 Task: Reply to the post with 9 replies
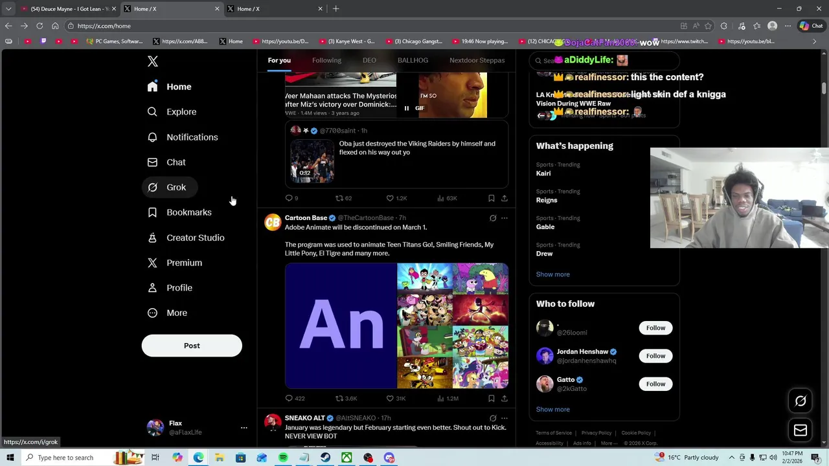pyautogui.click(x=292, y=198)
